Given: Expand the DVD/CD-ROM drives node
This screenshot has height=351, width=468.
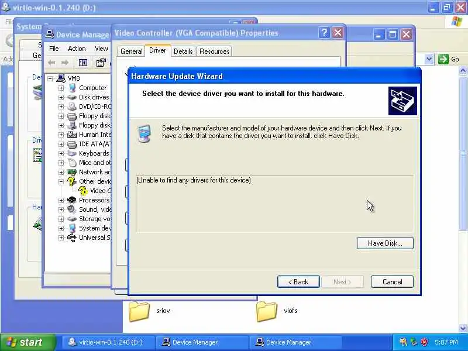Looking at the screenshot, I should 61,106.
